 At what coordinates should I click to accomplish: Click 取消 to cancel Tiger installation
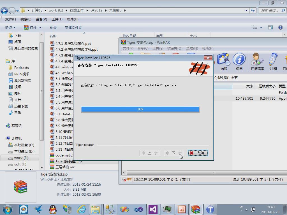point(198,153)
